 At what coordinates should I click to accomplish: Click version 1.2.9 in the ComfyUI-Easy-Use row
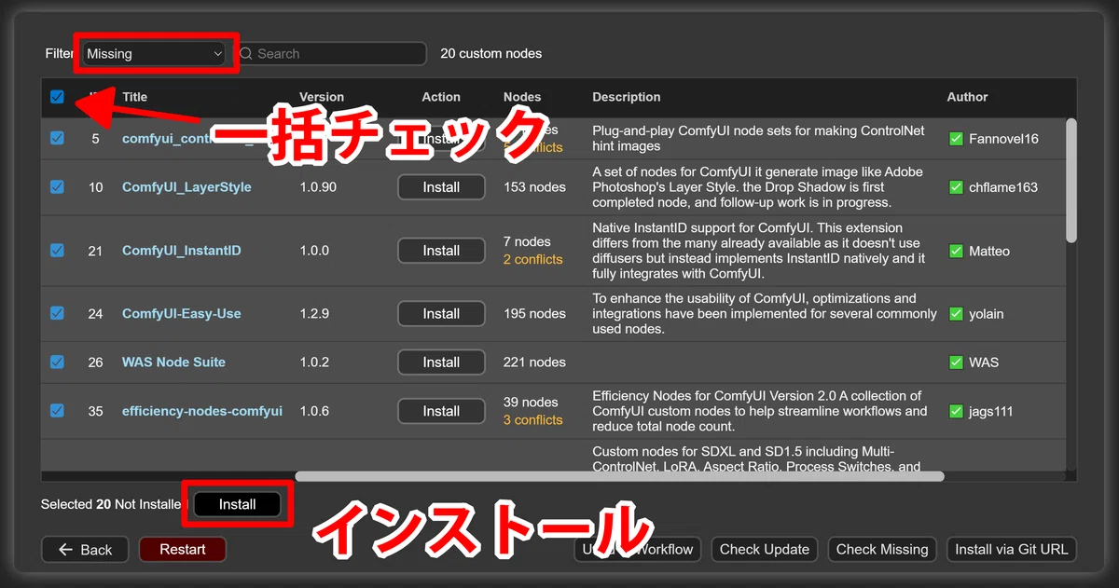tap(314, 314)
